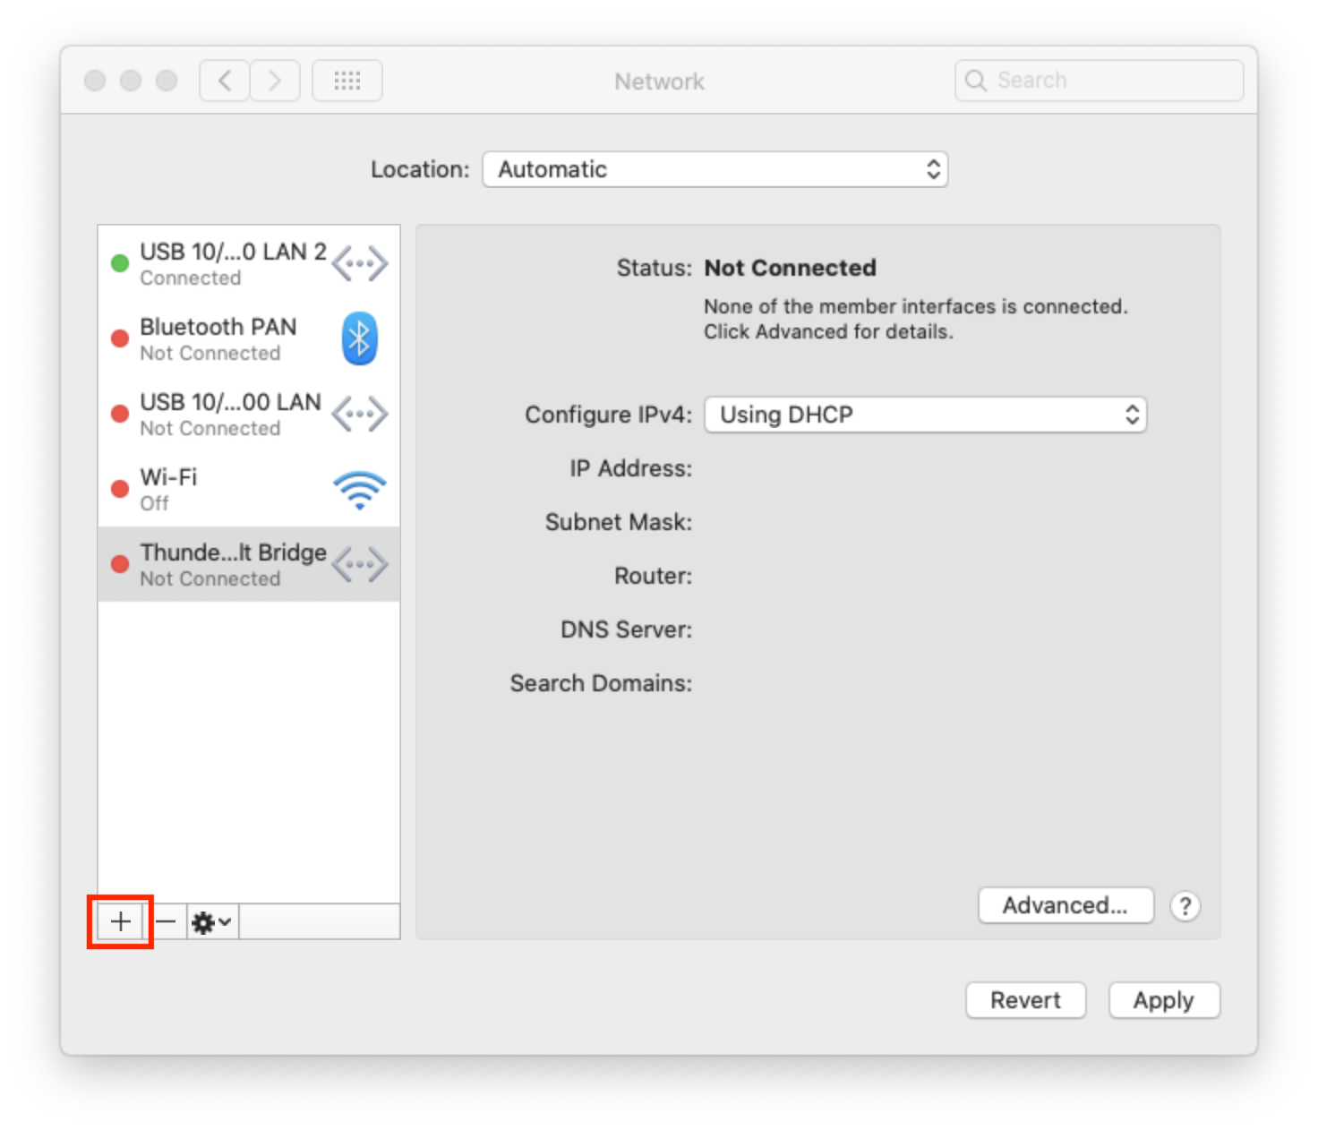The height and width of the screenshot is (1130, 1318).
Task: Open the Location dropdown
Action: pyautogui.click(x=715, y=169)
